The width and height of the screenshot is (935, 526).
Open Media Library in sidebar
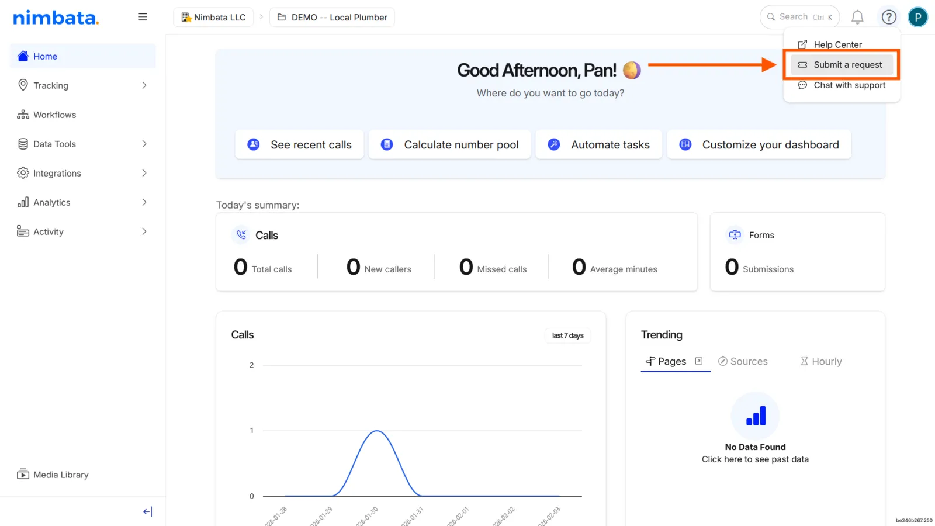click(x=83, y=475)
